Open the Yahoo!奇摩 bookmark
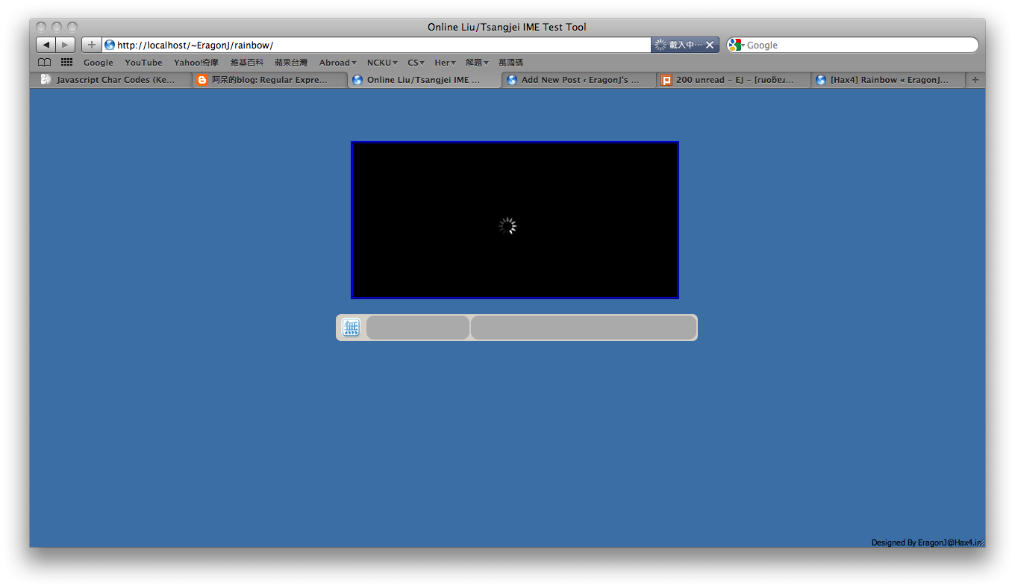The image size is (1015, 588). 196,63
